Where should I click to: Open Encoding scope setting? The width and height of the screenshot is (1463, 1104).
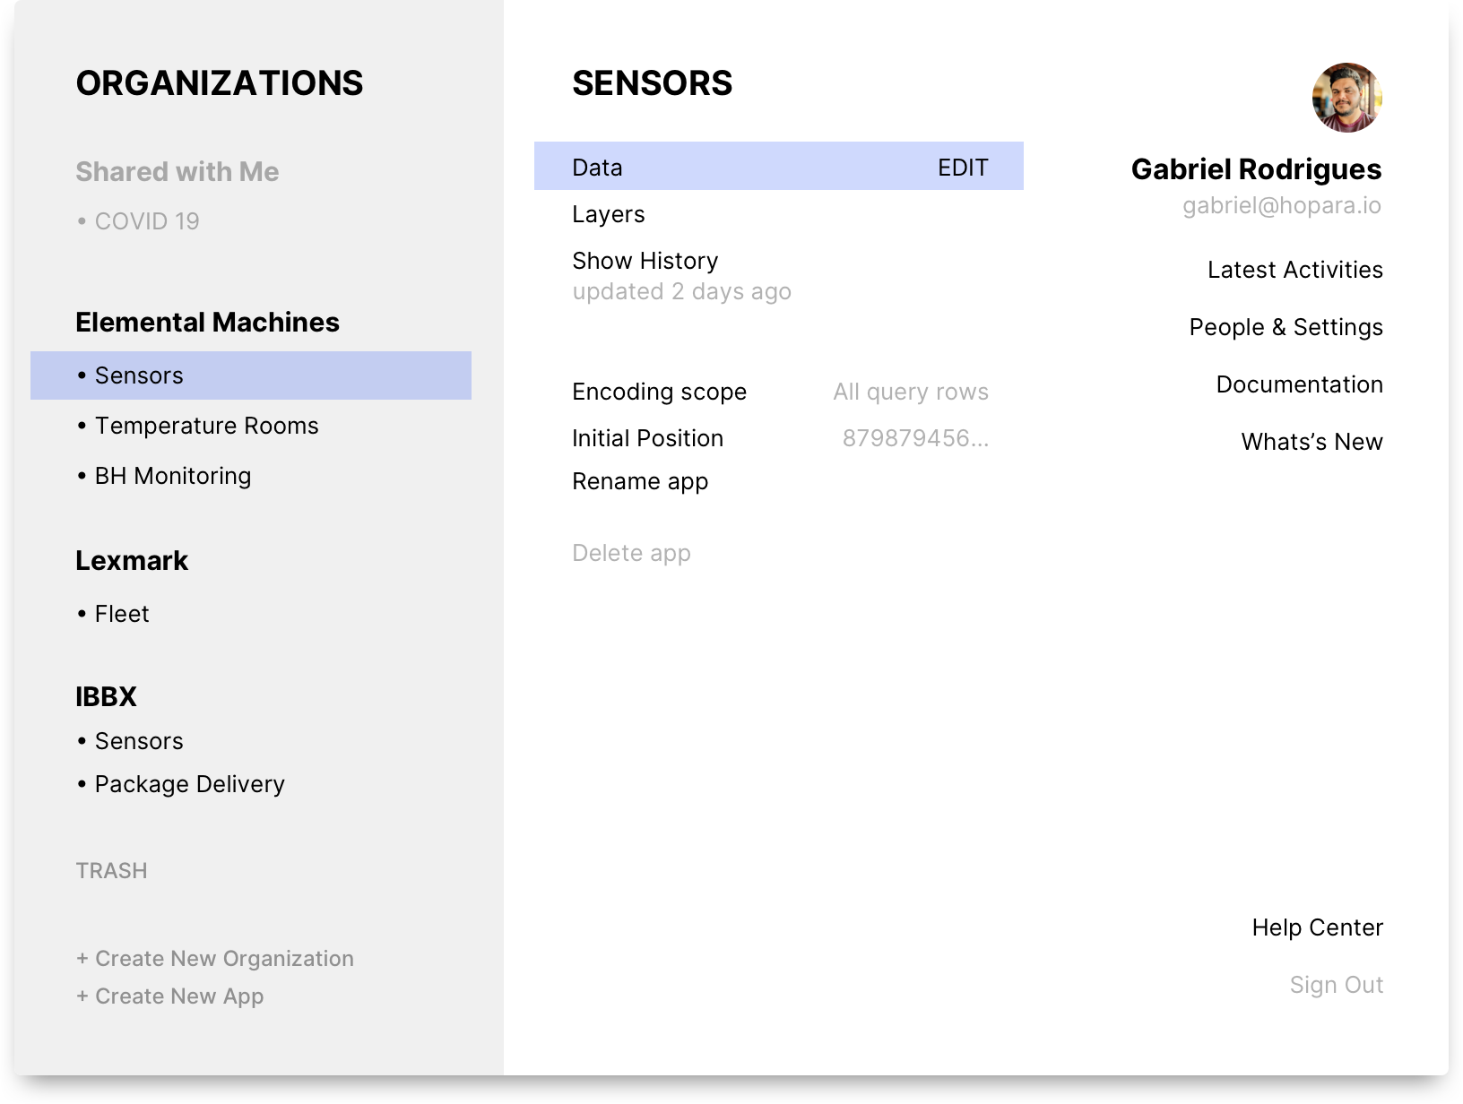click(x=659, y=392)
